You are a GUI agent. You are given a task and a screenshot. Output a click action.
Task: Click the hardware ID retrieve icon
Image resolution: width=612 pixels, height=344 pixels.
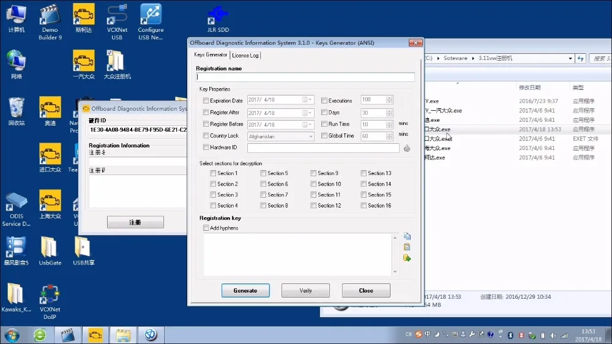tap(407, 148)
